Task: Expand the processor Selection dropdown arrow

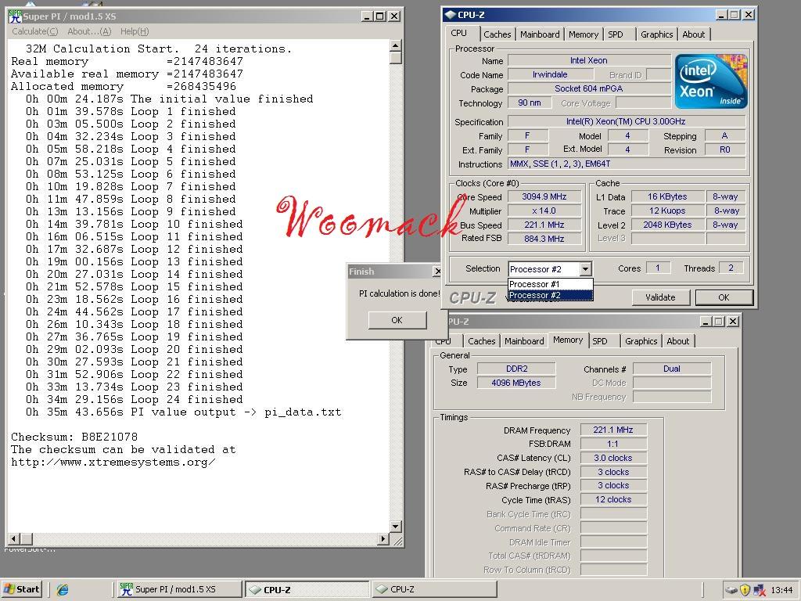Action: pyautogui.click(x=585, y=269)
